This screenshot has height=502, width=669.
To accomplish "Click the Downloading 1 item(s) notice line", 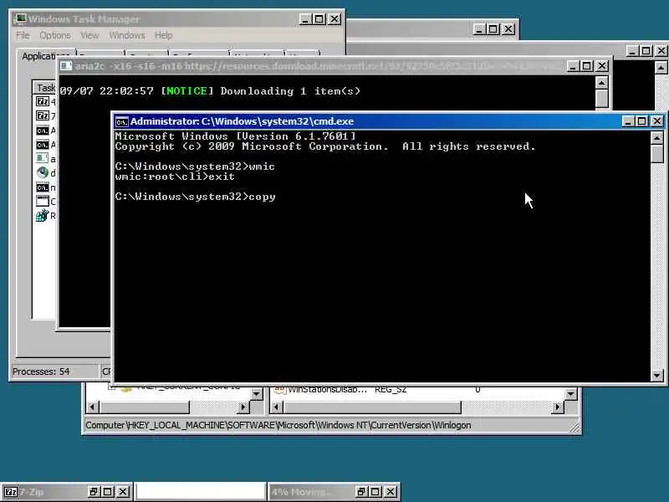I will 210,91.
